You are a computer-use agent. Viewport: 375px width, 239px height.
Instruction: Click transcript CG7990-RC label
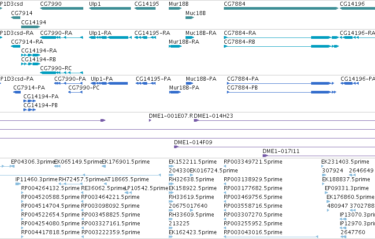(x=56, y=68)
